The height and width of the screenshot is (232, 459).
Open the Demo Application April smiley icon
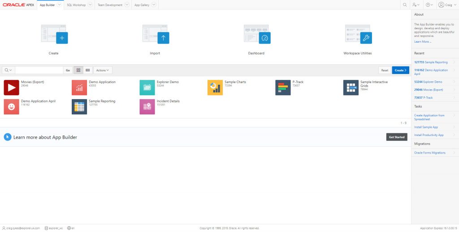11,107
